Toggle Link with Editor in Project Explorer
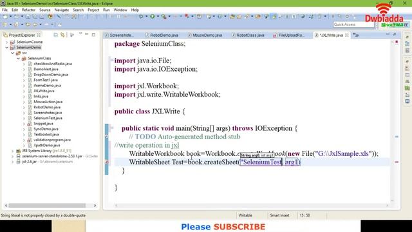Image resolution: width=412 pixels, height=232 pixels. [62, 35]
